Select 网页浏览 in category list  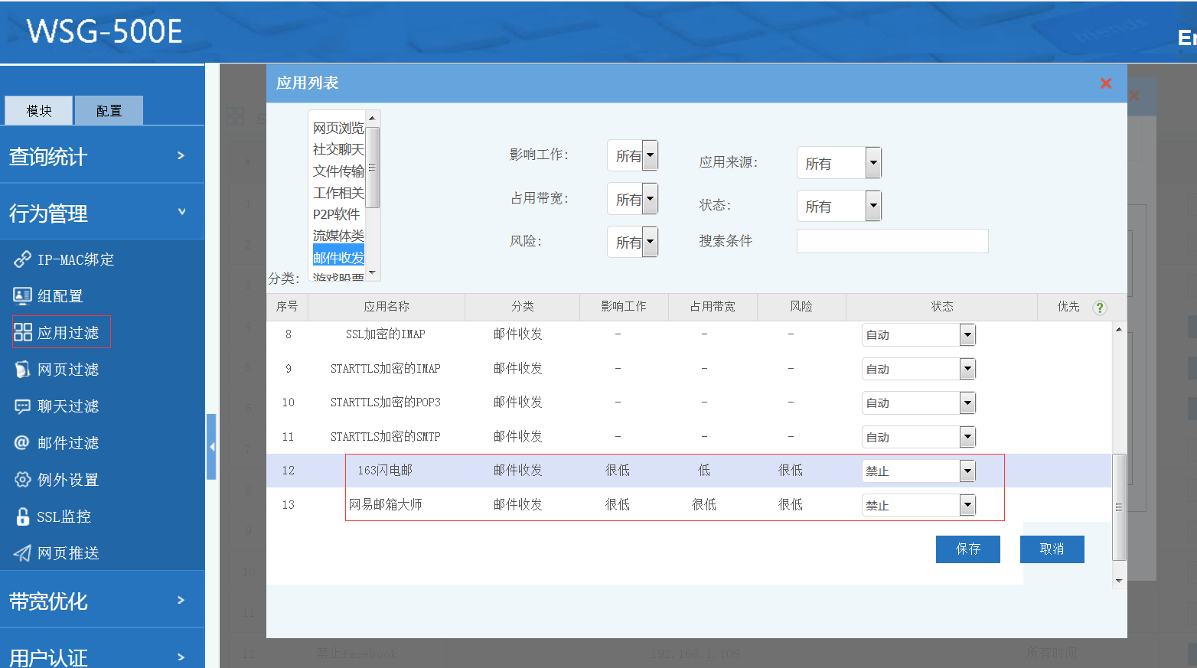tap(338, 128)
